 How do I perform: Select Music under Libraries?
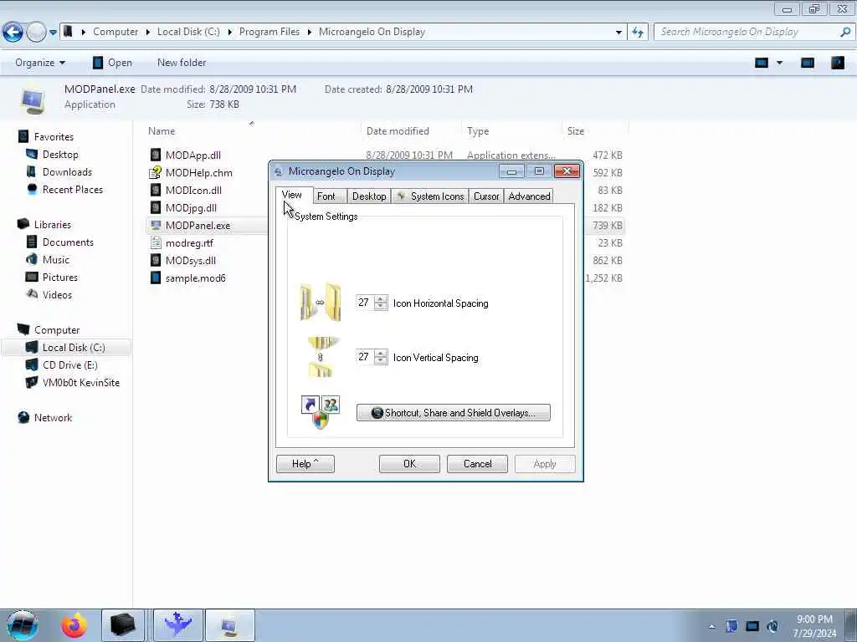tap(56, 259)
